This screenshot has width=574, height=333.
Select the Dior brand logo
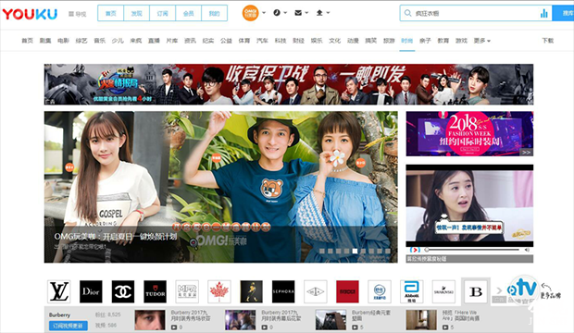click(91, 291)
